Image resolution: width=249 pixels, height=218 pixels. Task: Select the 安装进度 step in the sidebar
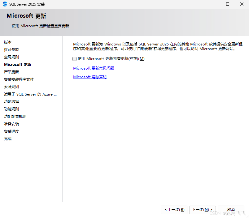point(11,131)
